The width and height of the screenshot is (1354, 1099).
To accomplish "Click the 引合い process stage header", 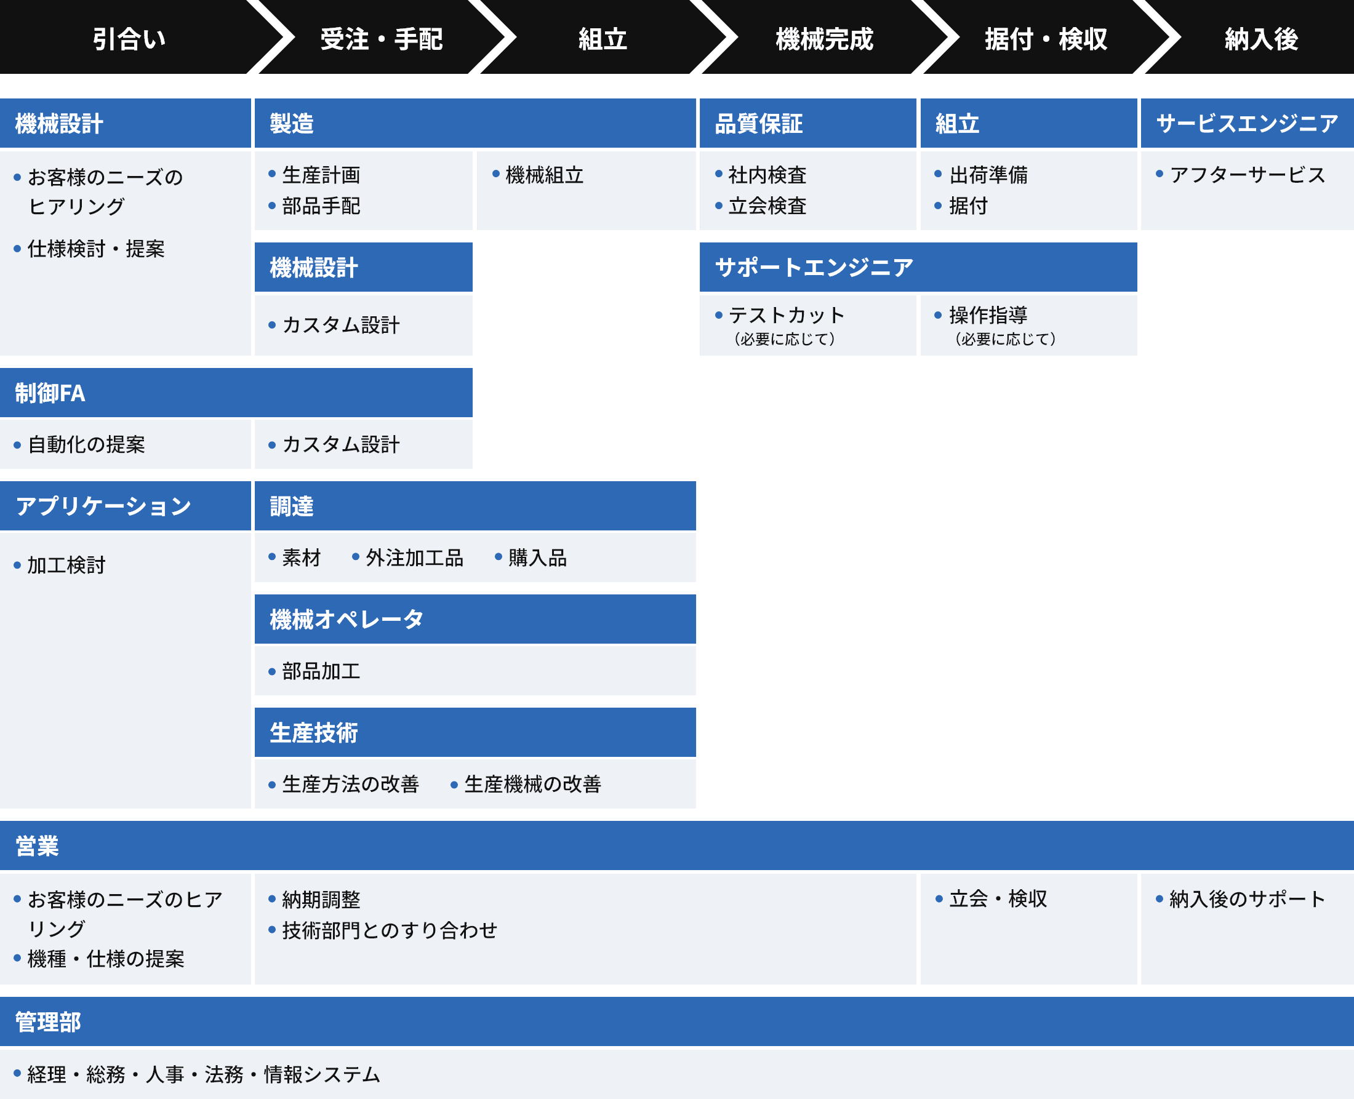I will [x=129, y=39].
